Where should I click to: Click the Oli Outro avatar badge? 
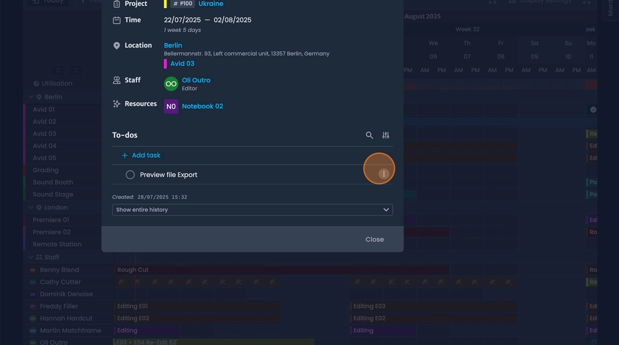(x=171, y=84)
